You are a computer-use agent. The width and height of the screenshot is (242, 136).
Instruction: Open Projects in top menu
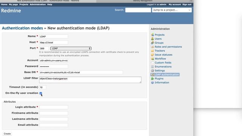click(x=24, y=5)
